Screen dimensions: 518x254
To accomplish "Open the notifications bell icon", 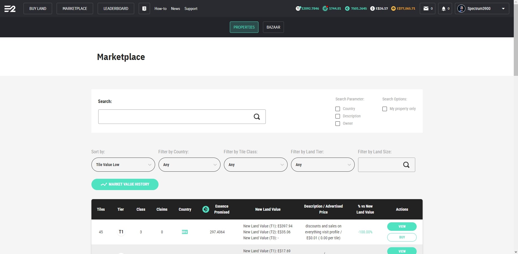I will point(444,8).
